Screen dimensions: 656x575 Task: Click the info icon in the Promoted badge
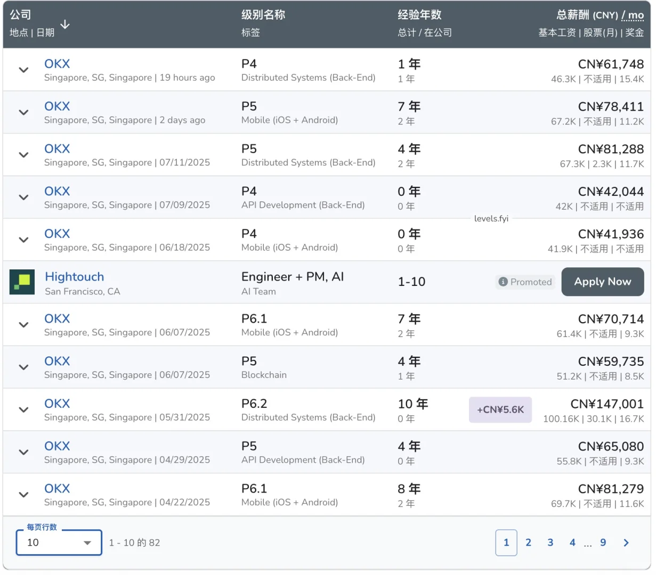[503, 282]
